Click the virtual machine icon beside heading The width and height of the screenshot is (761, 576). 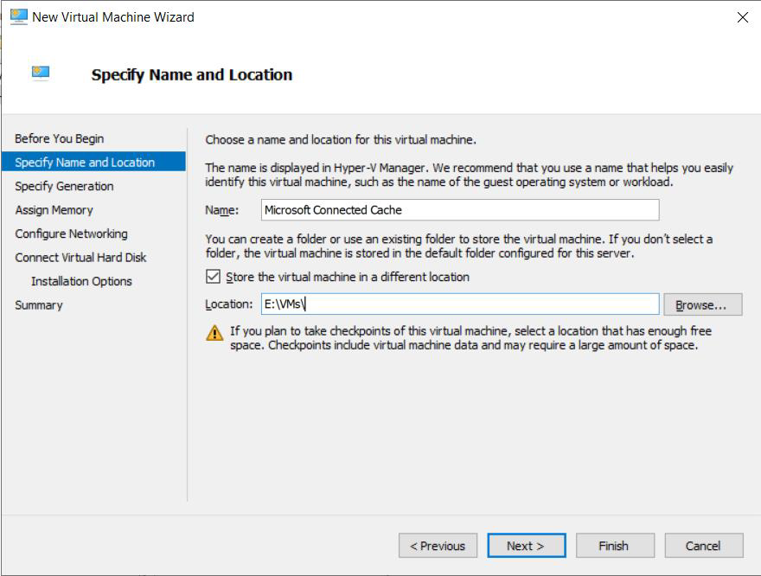pyautogui.click(x=41, y=73)
